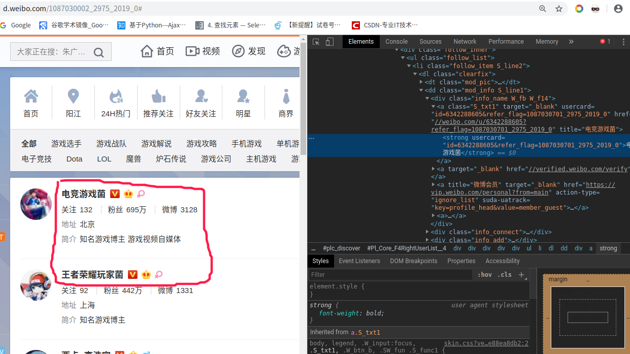This screenshot has width=630, height=354.
Task: Show more DevTools tabs with chevron
Action: [571, 42]
